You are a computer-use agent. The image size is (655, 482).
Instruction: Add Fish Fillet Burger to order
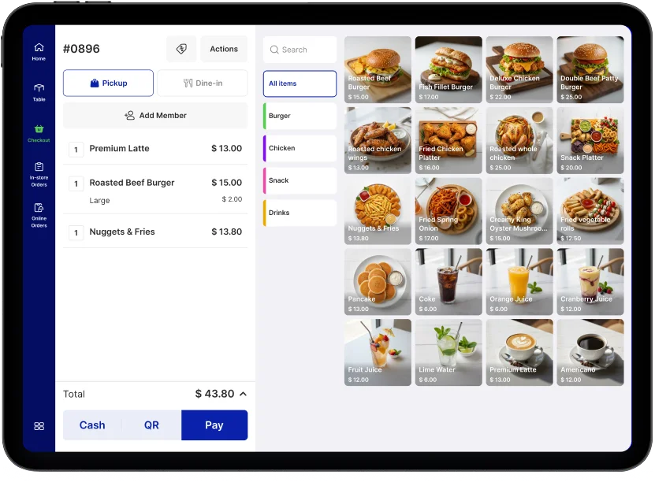tap(448, 69)
